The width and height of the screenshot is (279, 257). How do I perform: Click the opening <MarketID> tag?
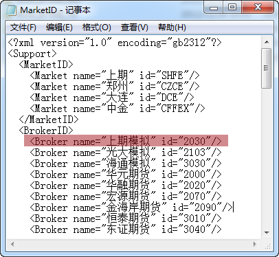(46, 65)
